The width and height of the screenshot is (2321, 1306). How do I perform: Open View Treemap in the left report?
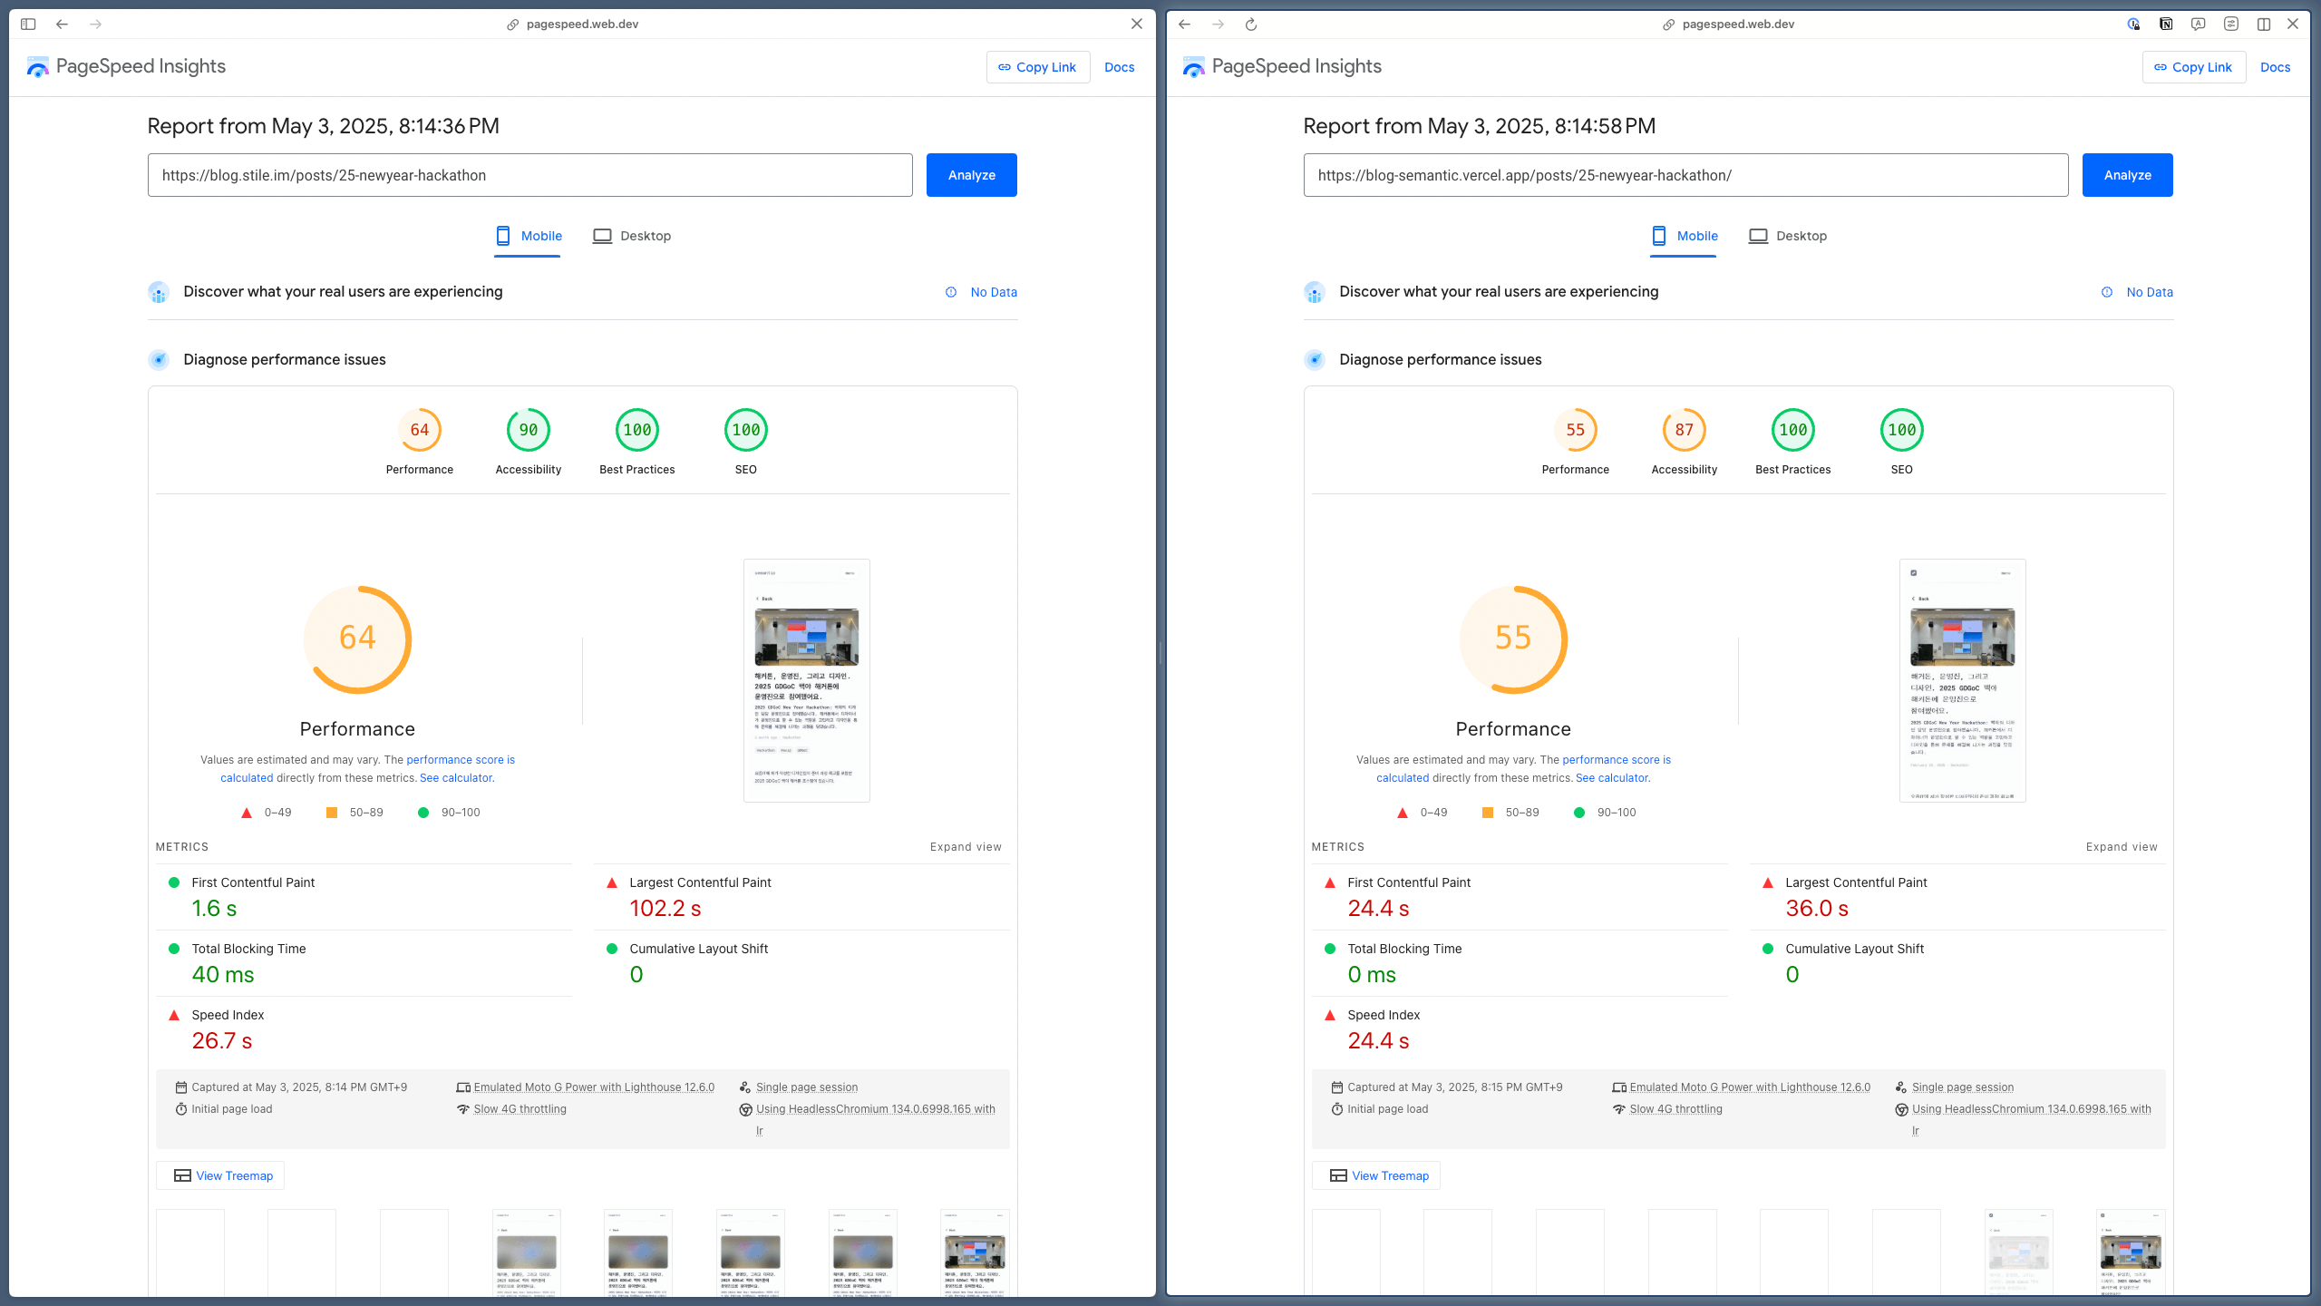[220, 1175]
